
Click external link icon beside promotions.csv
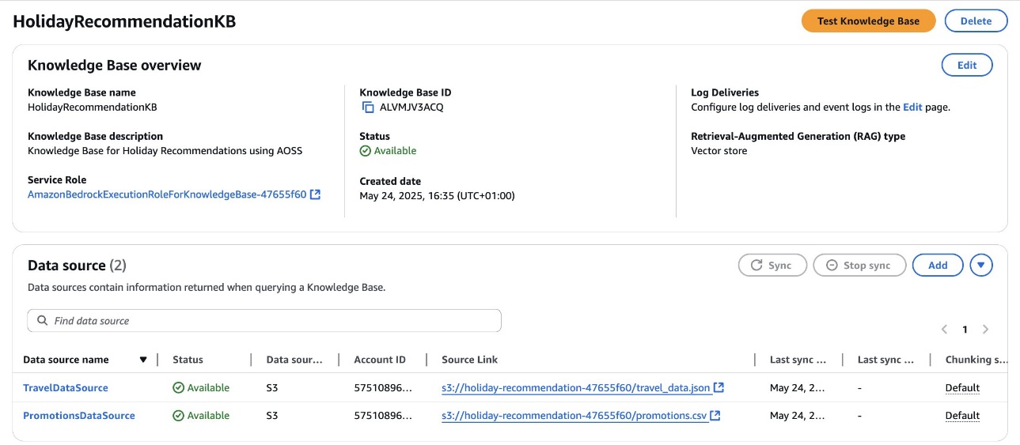pos(715,416)
